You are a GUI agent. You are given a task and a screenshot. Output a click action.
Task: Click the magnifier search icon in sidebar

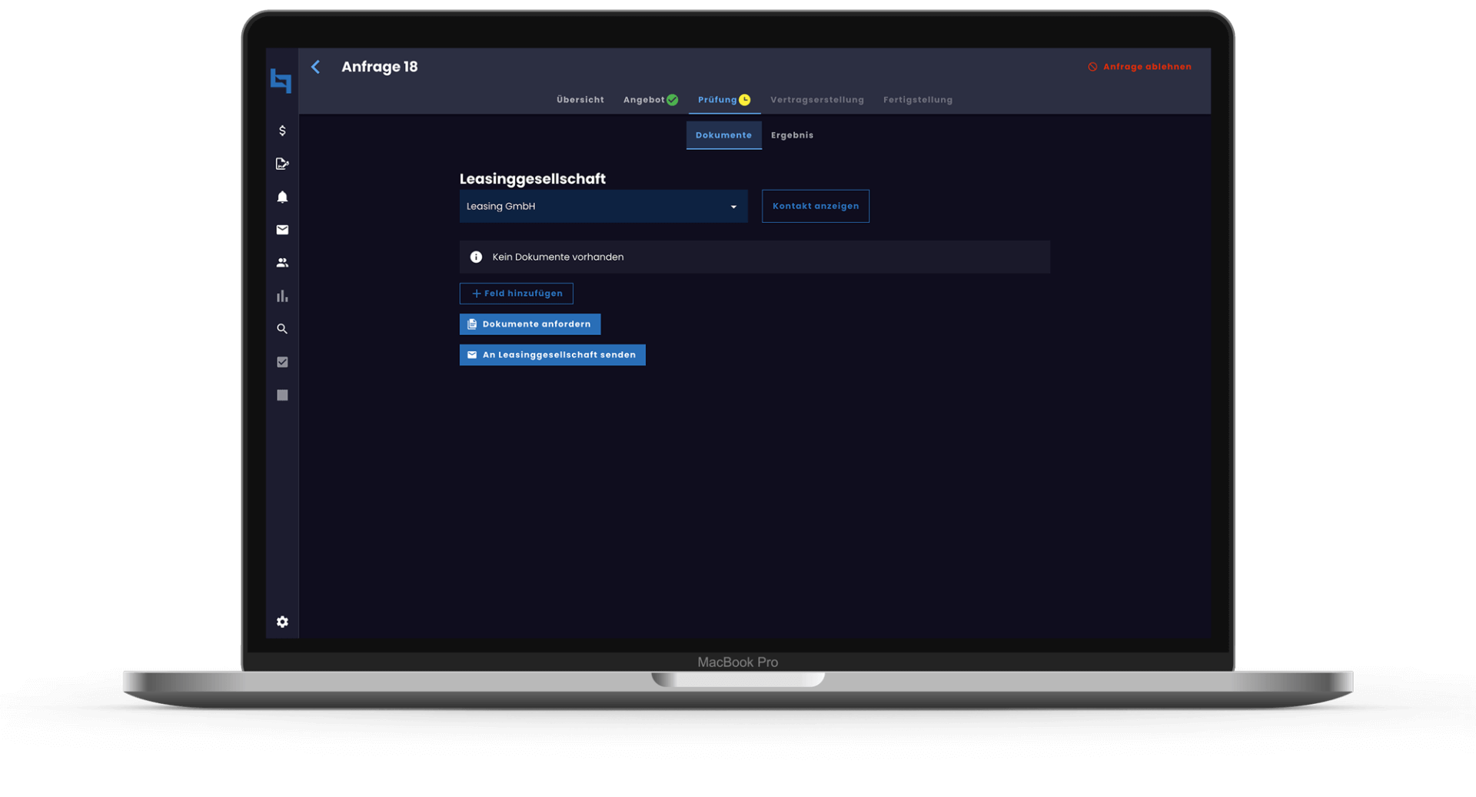click(282, 329)
